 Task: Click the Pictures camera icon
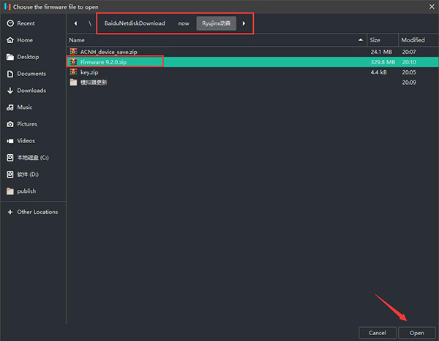[x=10, y=124]
